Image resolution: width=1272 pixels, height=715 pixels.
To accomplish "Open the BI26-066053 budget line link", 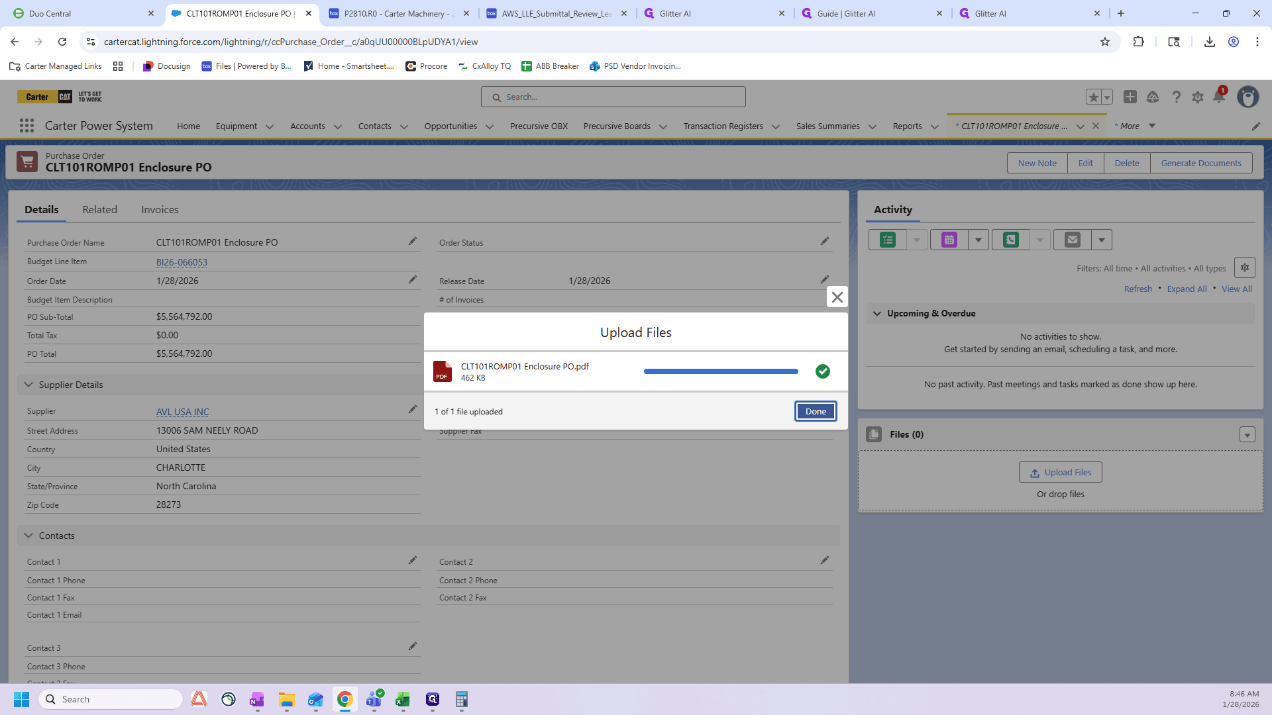I will 182,262.
